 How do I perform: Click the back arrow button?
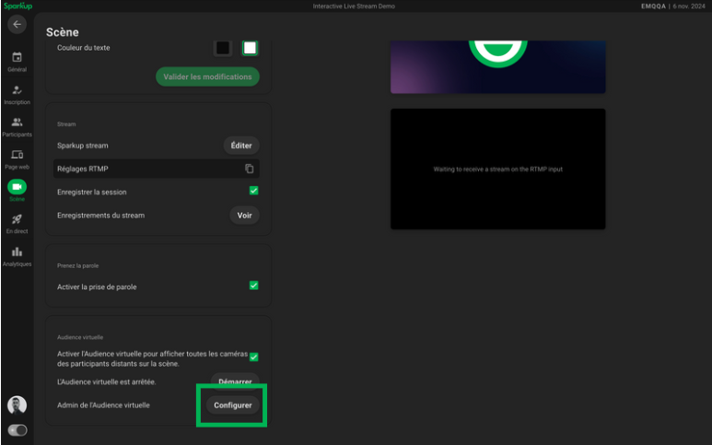[17, 24]
